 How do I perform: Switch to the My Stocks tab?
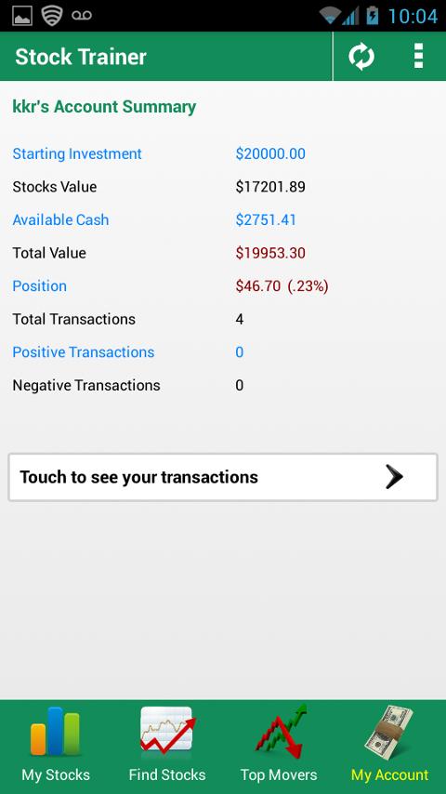(56, 747)
